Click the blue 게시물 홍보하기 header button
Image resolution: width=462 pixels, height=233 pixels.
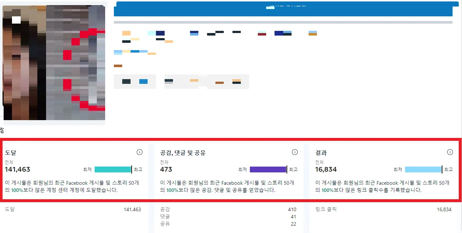(x=283, y=7)
